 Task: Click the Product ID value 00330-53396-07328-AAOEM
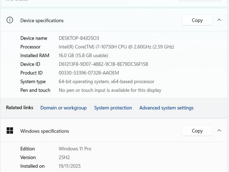(x=89, y=73)
